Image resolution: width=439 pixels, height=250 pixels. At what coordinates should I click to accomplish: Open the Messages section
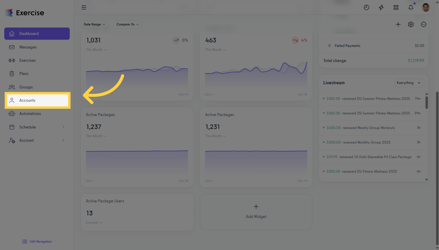point(27,47)
